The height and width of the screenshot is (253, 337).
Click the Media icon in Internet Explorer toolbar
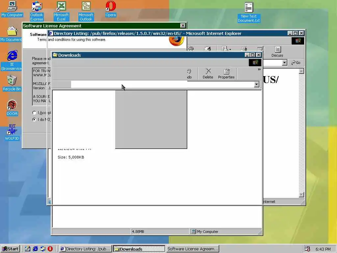(x=191, y=49)
